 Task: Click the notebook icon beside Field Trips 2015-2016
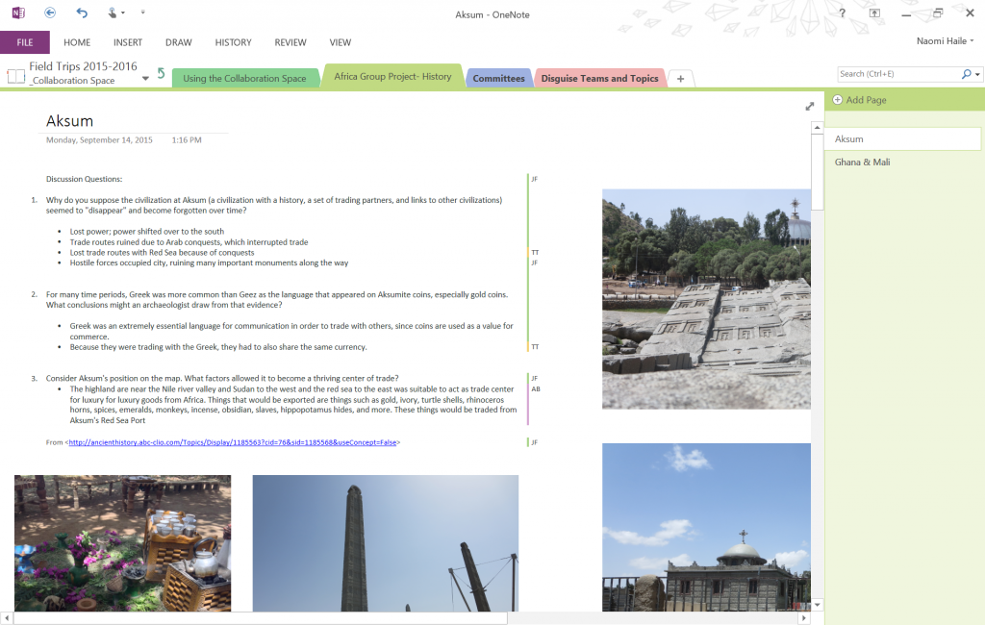[15, 75]
